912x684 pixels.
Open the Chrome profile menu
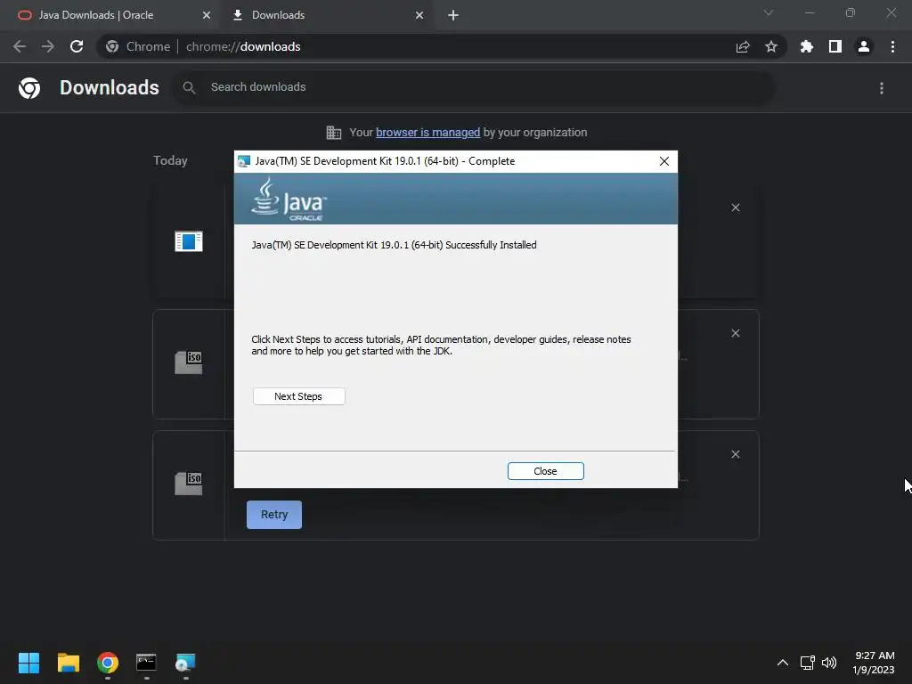point(864,46)
